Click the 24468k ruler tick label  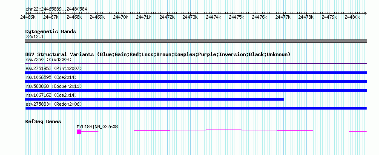(x=75, y=17)
